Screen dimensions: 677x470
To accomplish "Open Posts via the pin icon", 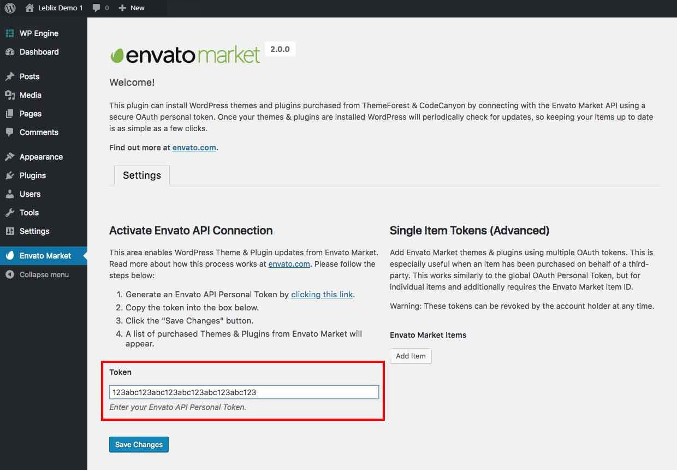I will [10, 77].
